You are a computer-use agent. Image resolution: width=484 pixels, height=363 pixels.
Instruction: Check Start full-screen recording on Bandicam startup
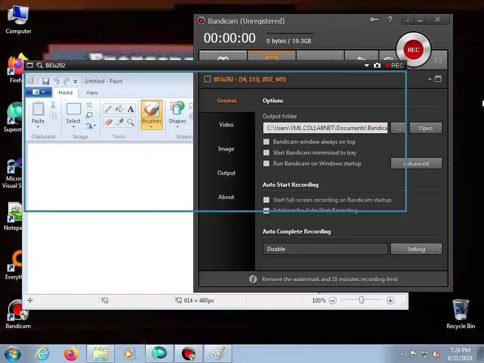[x=266, y=200]
